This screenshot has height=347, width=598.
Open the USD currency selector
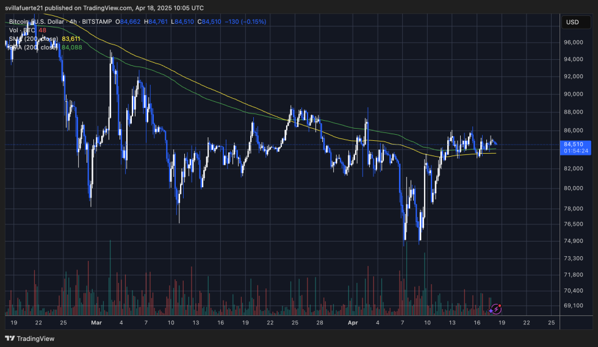[572, 23]
